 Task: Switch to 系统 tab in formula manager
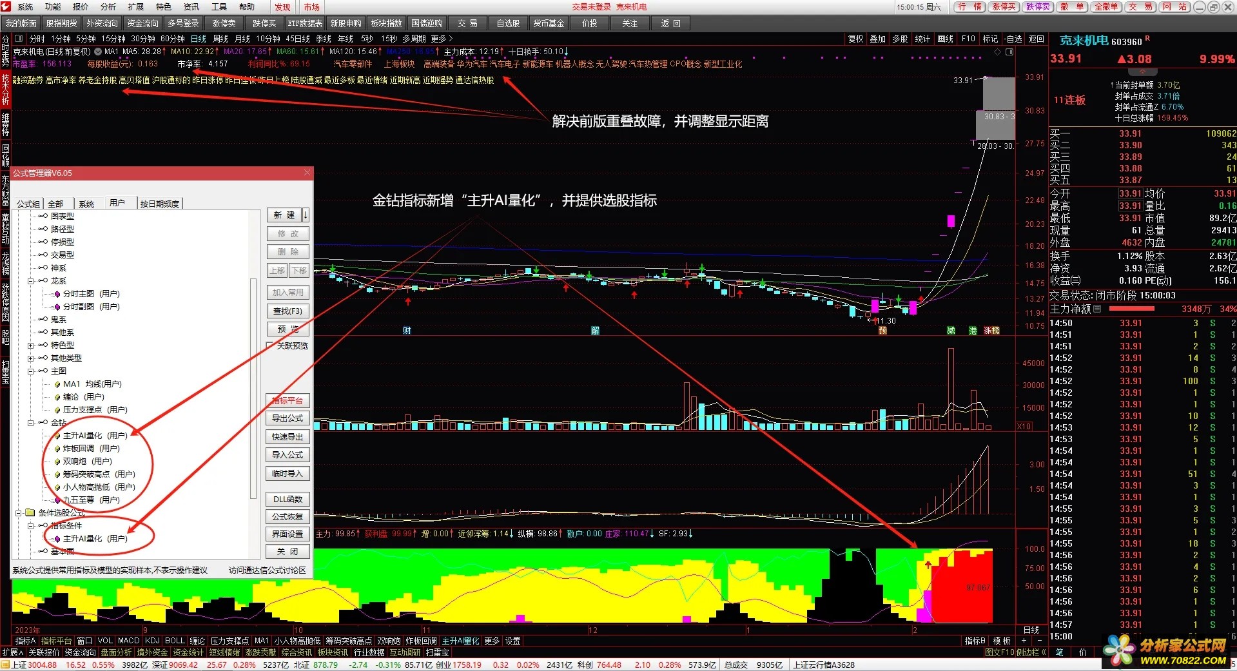pos(87,203)
